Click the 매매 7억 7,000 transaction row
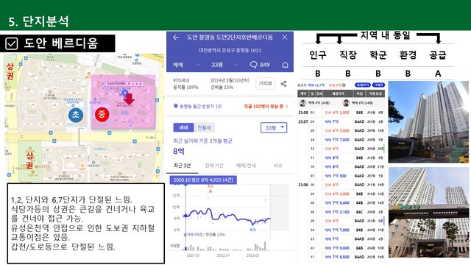The width and height of the screenshot is (471, 265). pyautogui.click(x=341, y=140)
